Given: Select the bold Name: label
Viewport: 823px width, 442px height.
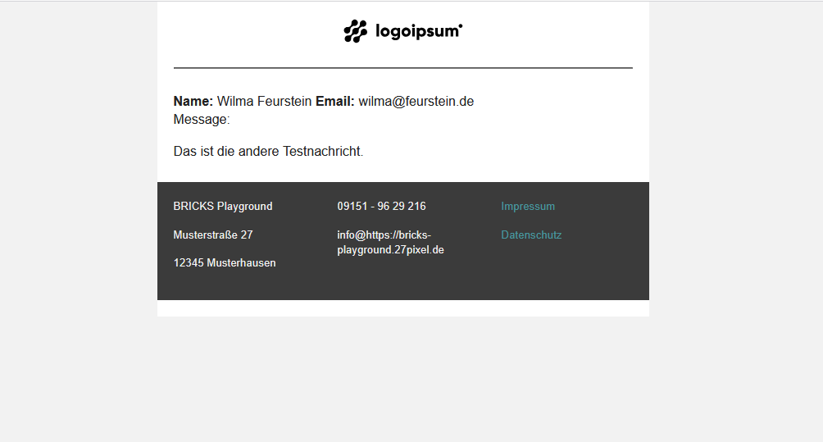Looking at the screenshot, I should 193,102.
